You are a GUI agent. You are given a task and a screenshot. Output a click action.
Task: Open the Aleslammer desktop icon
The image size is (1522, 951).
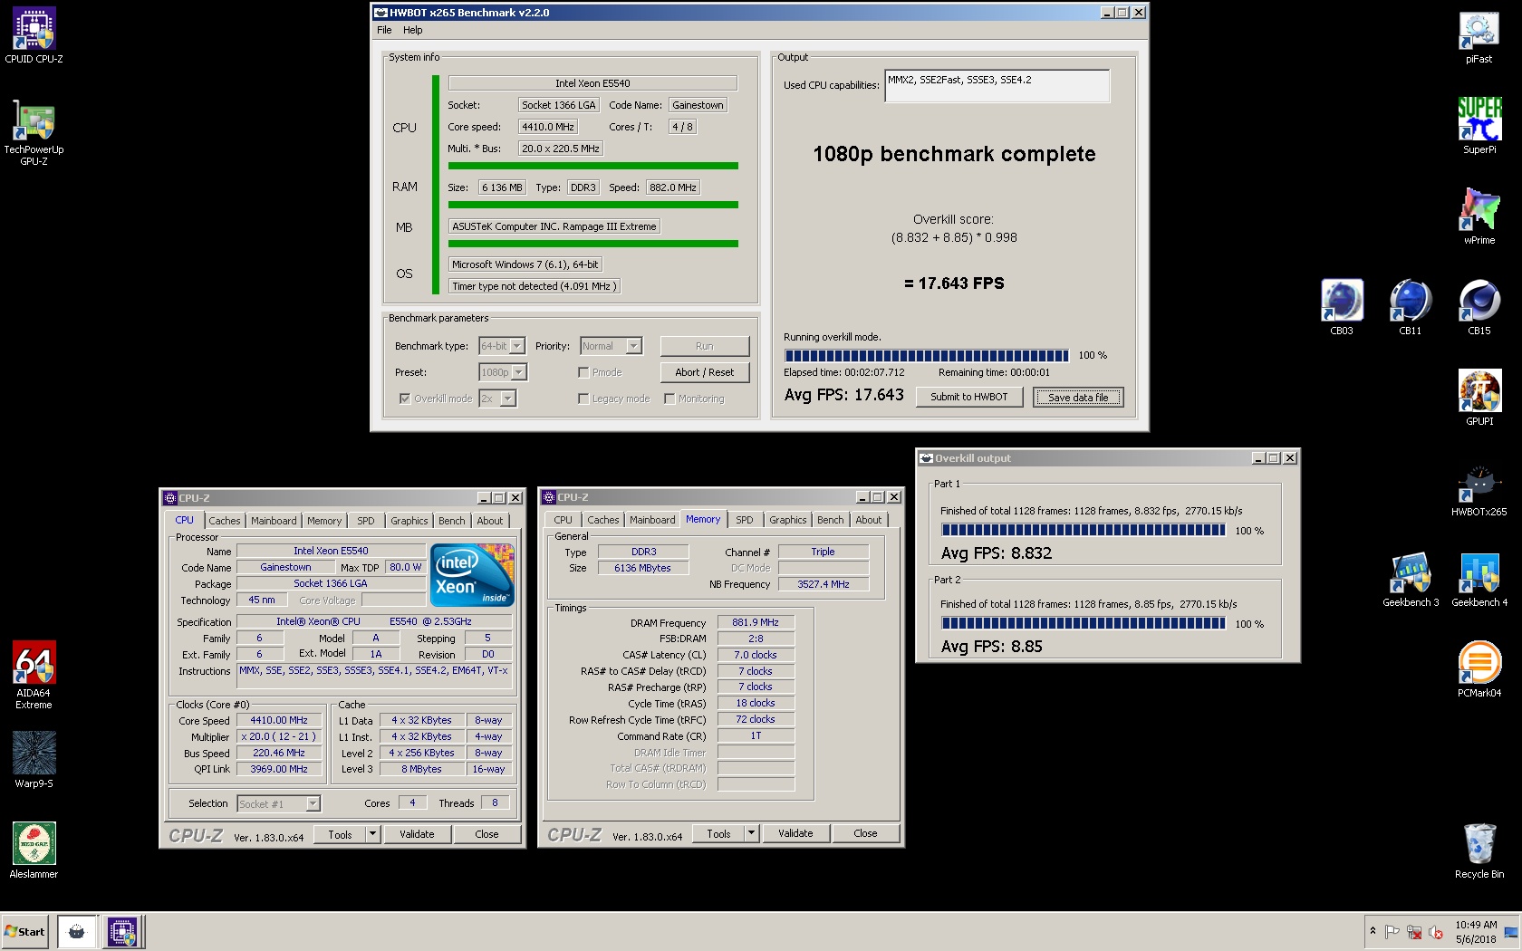pyautogui.click(x=34, y=851)
